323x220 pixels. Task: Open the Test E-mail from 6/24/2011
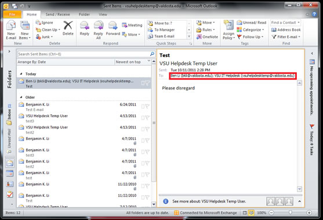84,107
